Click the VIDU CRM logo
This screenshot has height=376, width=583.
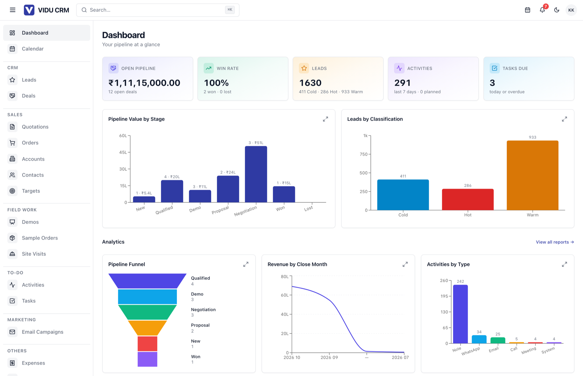click(x=46, y=10)
